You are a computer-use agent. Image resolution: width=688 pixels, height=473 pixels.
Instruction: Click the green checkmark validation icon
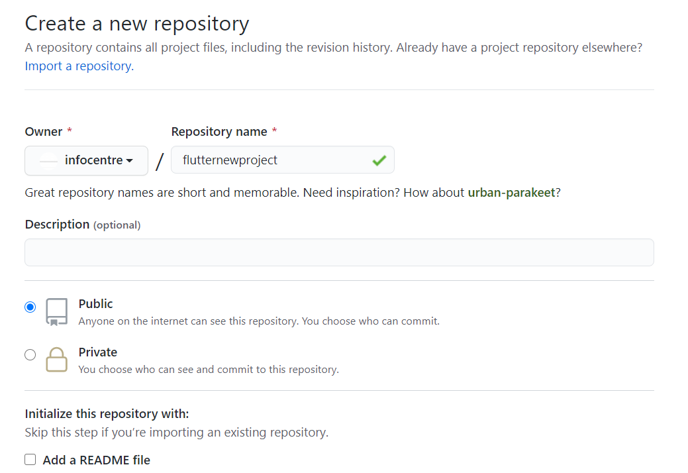click(x=379, y=160)
